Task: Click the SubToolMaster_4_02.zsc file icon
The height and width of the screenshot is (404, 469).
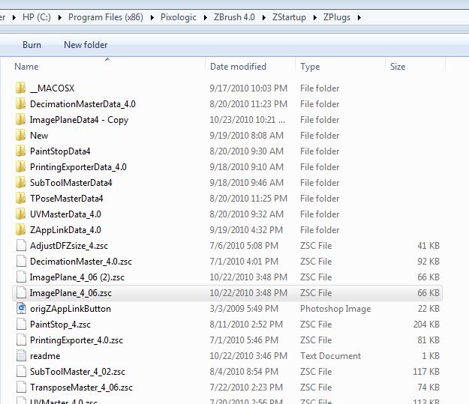Action: tap(21, 372)
